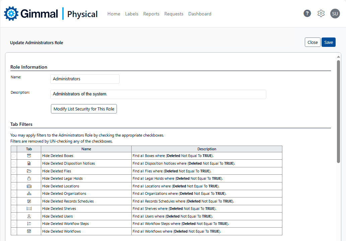
Task: Click the Boxes tab icon in table
Action: [x=29, y=156]
